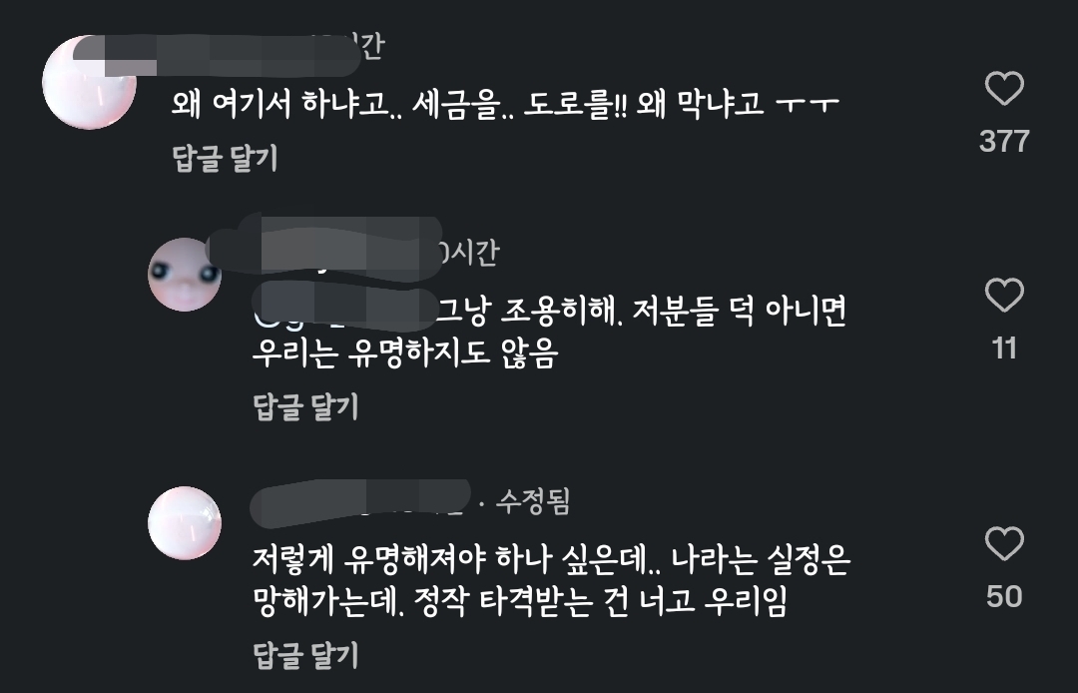
Task: Like the comment with 377 likes
Action: [1004, 88]
